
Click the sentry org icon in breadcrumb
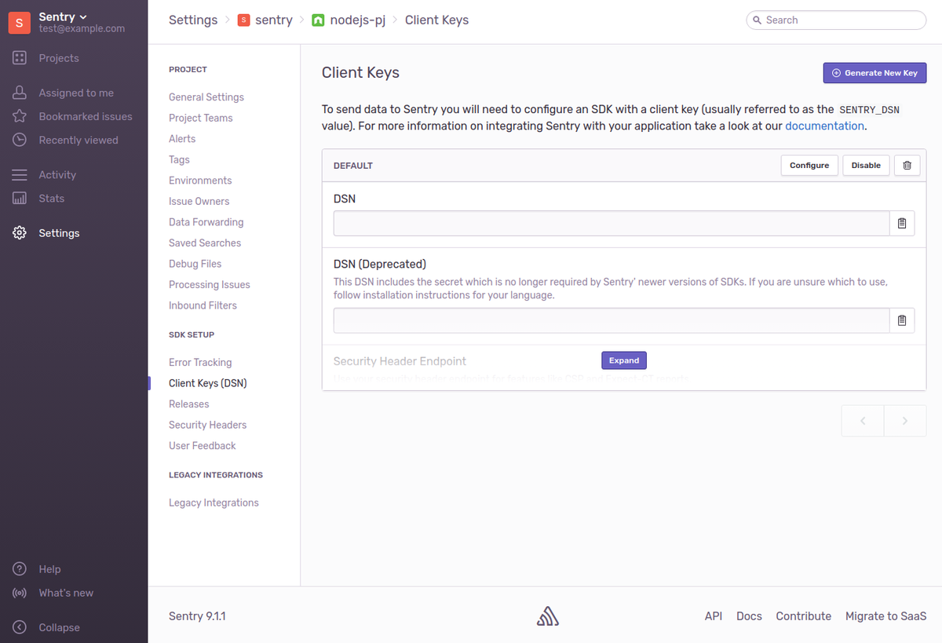tap(243, 20)
